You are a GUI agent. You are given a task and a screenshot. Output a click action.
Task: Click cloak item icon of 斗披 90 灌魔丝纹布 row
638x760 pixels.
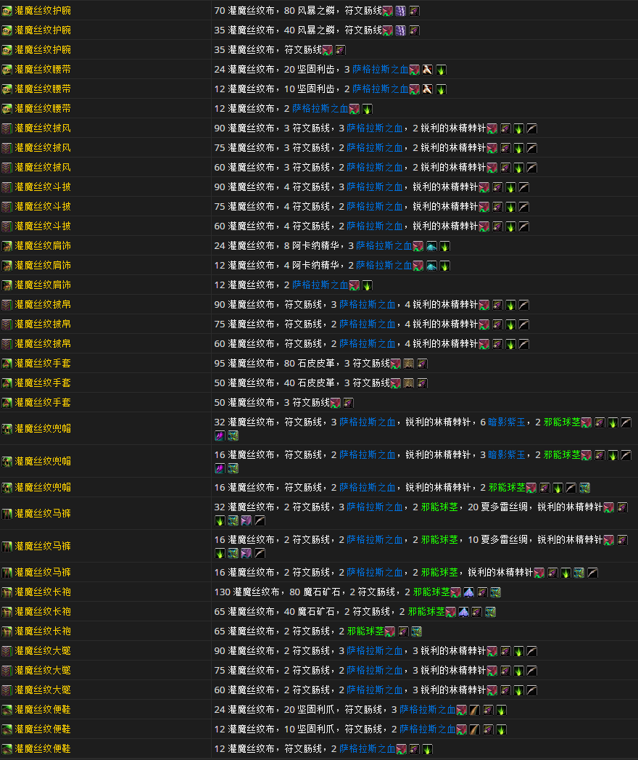point(7,187)
